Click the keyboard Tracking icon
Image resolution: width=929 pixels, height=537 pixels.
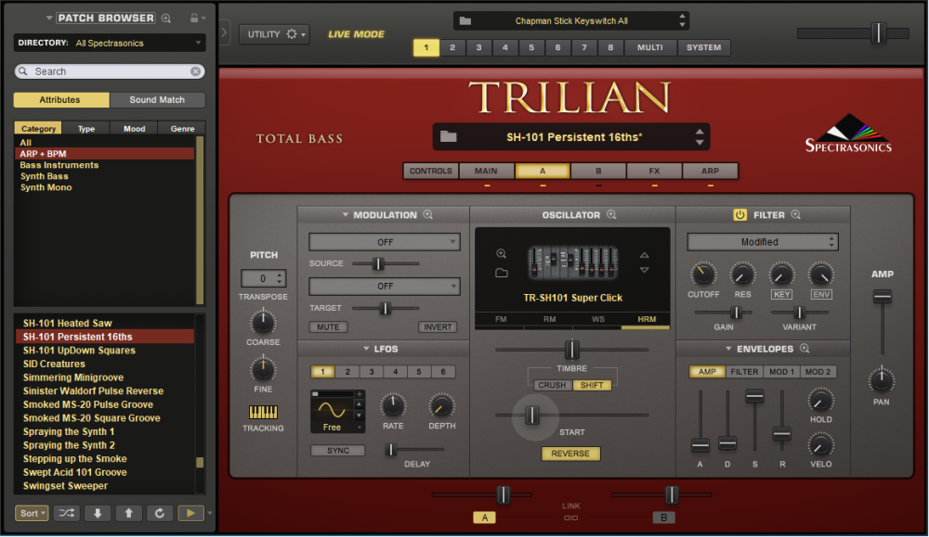point(263,412)
